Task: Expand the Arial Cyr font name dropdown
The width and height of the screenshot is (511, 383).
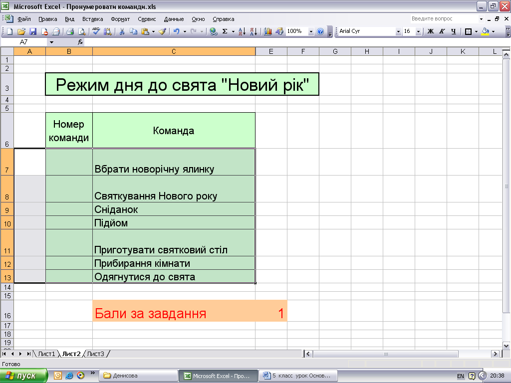Action: click(398, 31)
